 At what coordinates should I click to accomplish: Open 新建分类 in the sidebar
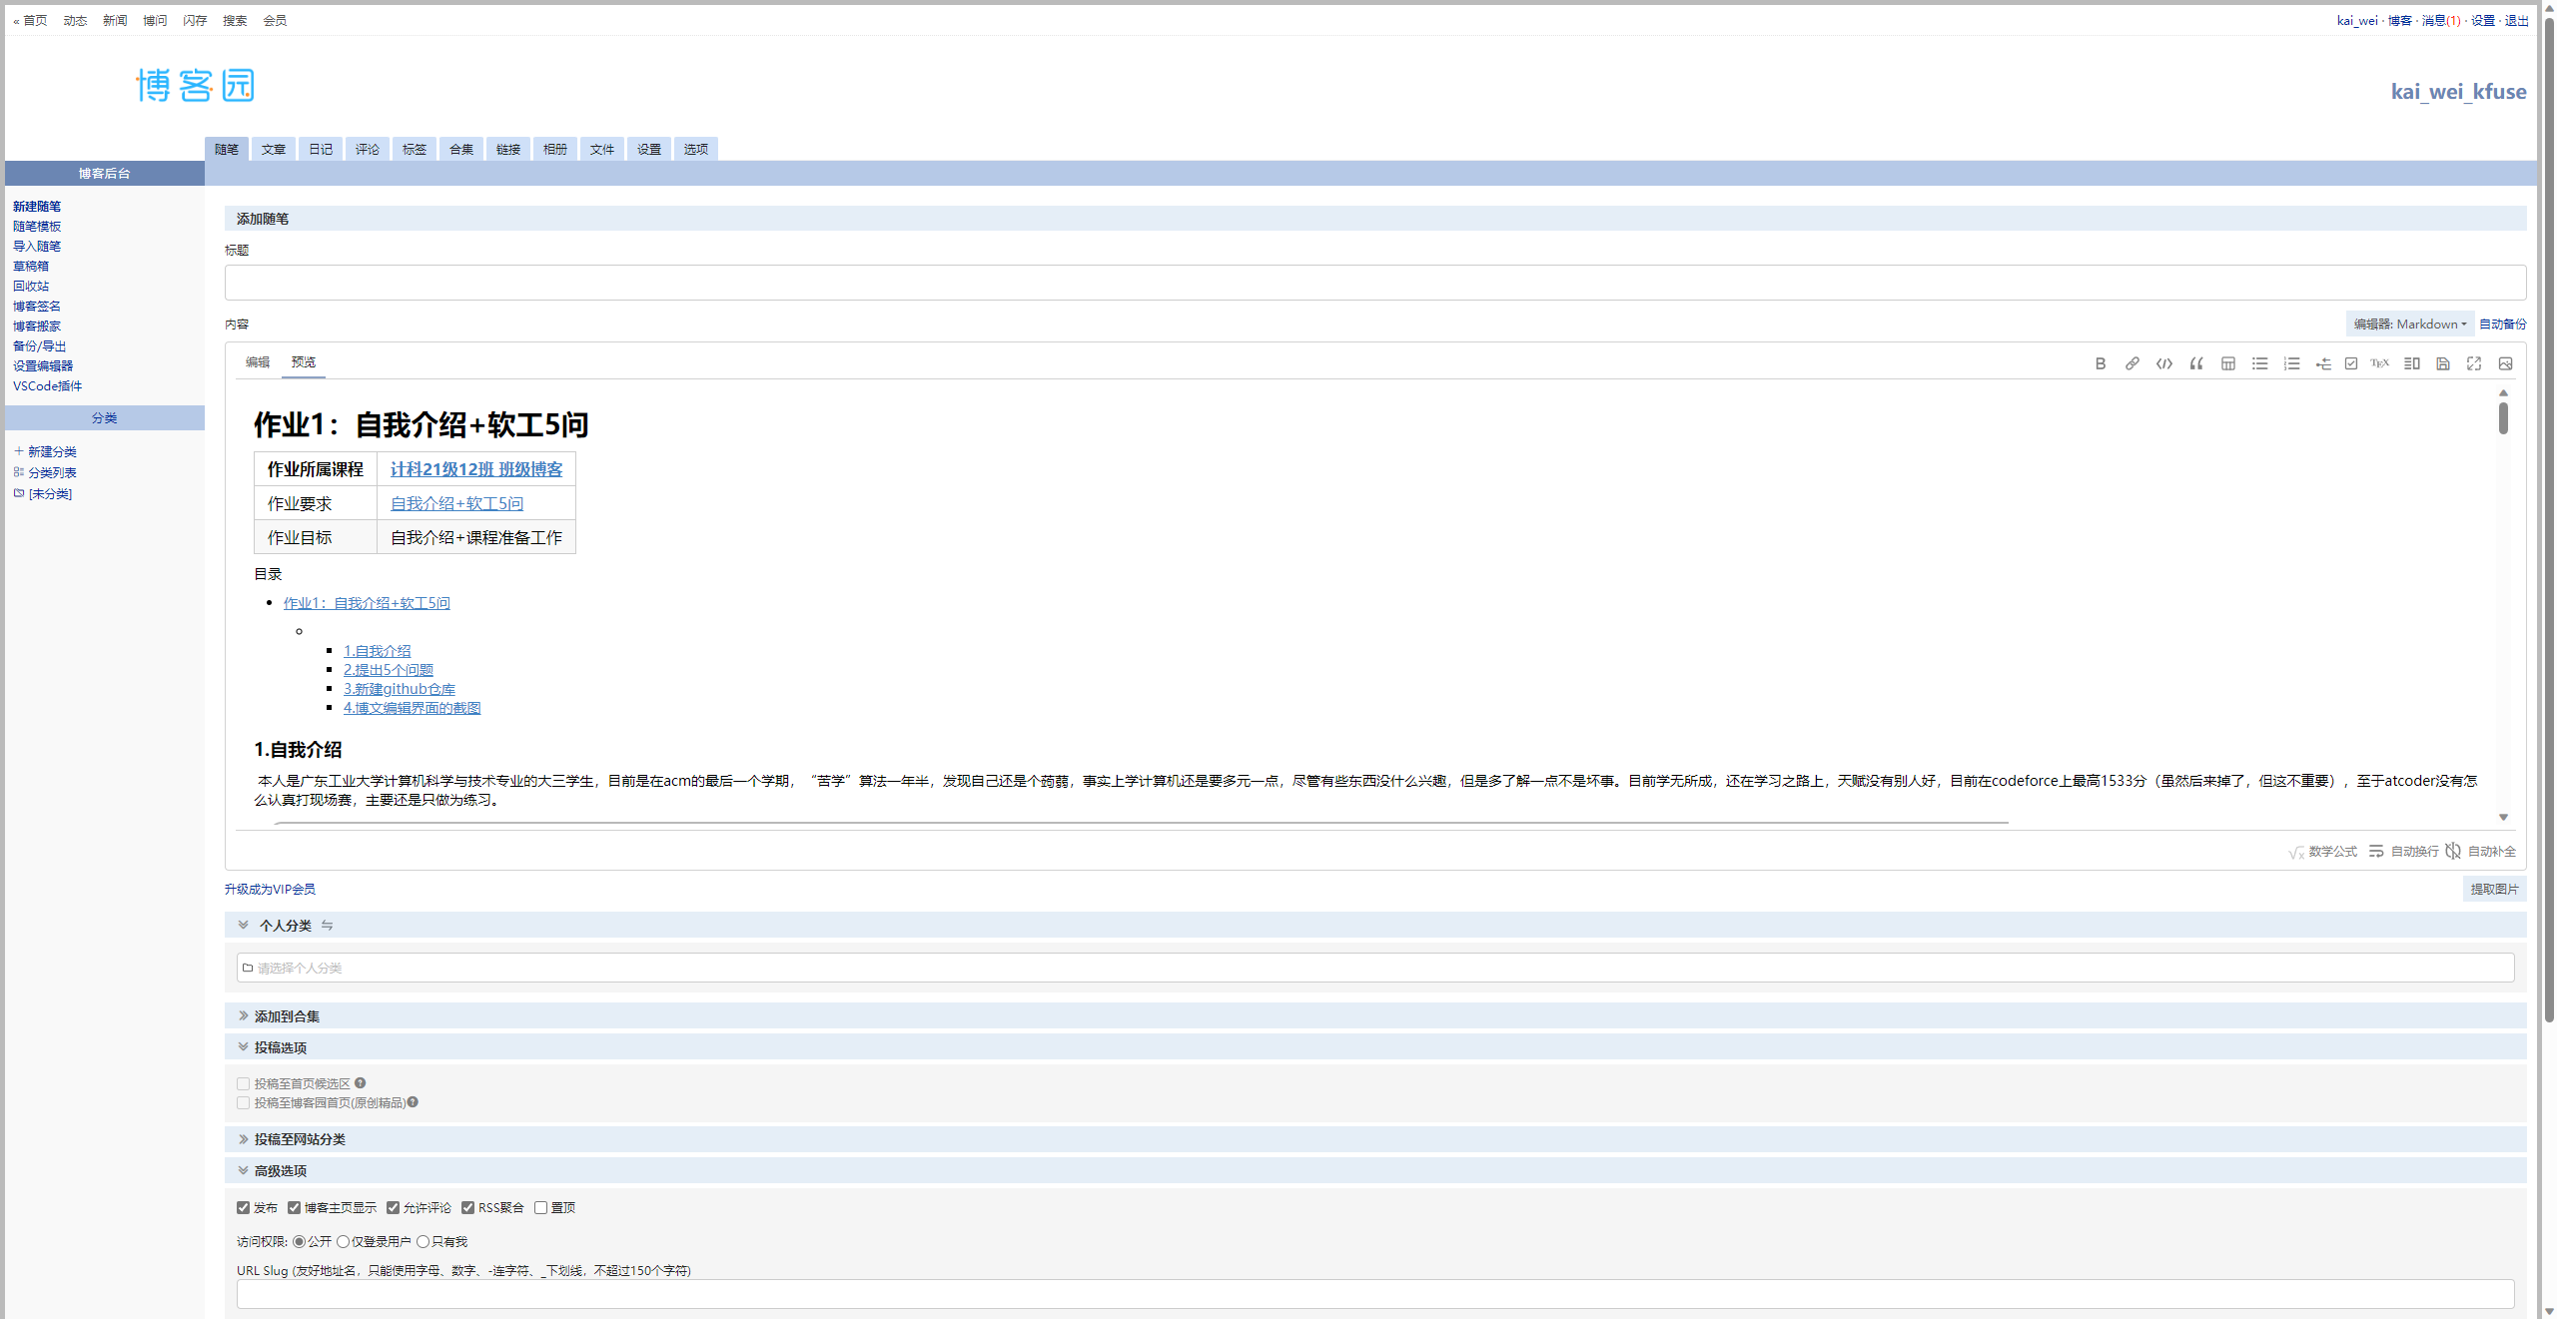[52, 451]
